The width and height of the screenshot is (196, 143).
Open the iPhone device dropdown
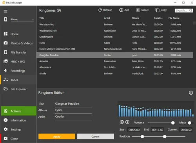point(22,20)
